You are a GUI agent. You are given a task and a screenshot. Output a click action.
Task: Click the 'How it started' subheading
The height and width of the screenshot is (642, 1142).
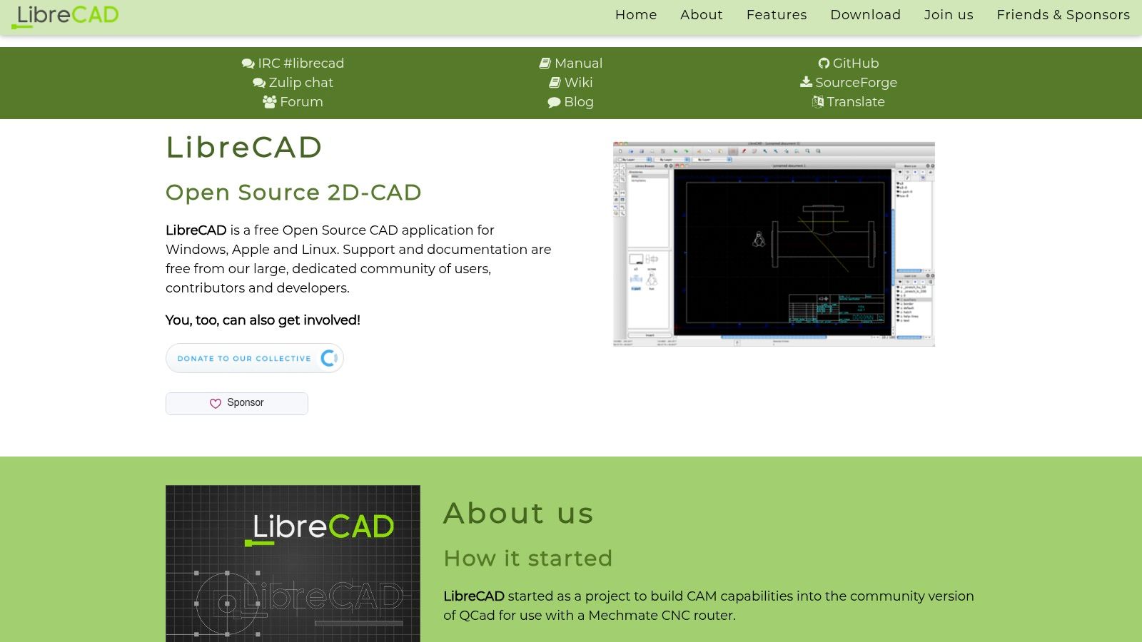pos(528,559)
